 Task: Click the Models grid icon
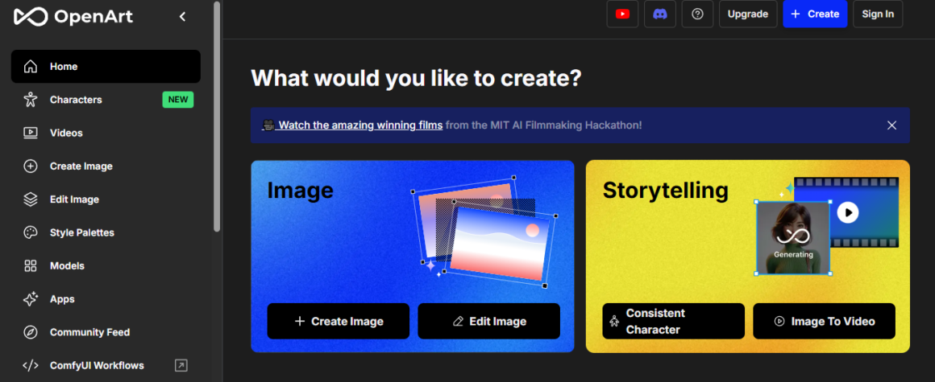pyautogui.click(x=31, y=266)
